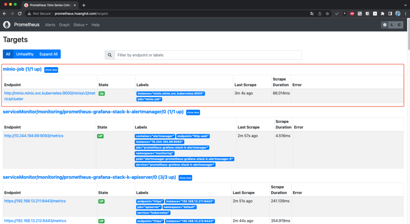Open the k-alertmanager/0 (1/1 up) heading

[93, 112]
